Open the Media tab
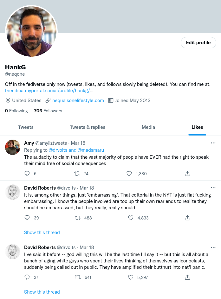Screen dimensions: 221x299 tap(148, 127)
